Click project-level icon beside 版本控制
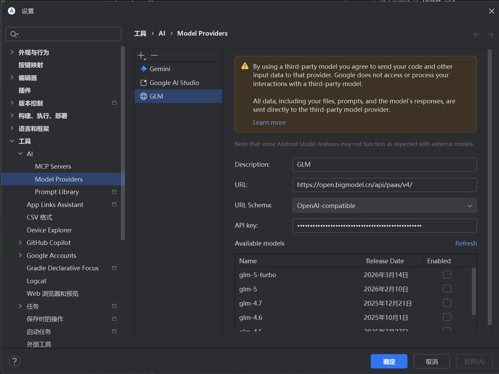The height and width of the screenshot is (374, 499). [x=115, y=103]
